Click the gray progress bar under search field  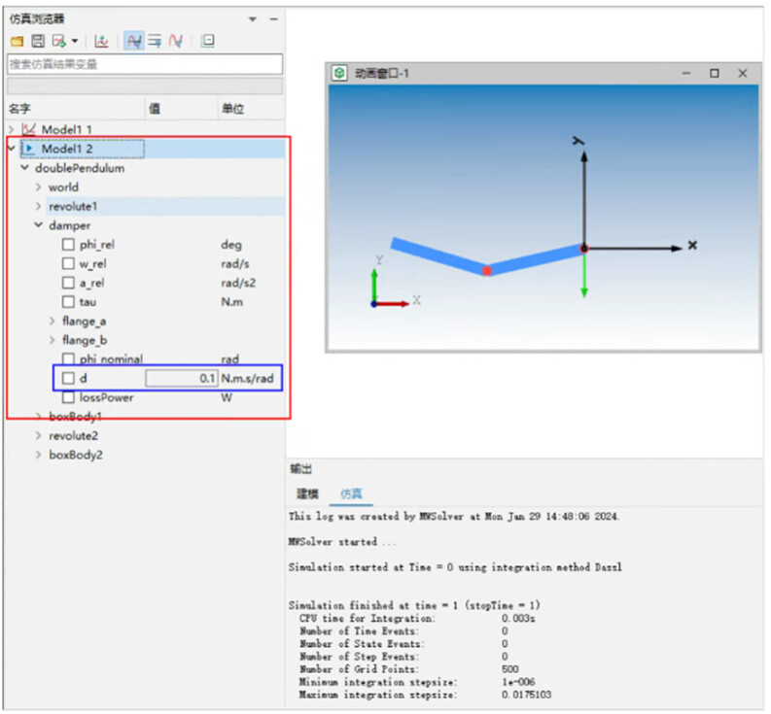(145, 86)
